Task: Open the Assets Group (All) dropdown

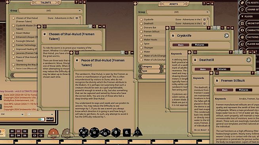Action: click(178, 12)
